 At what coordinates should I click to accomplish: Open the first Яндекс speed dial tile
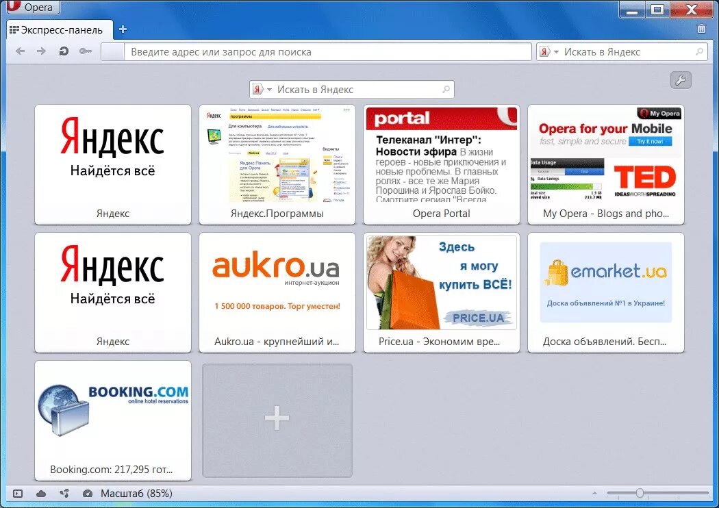click(113, 164)
